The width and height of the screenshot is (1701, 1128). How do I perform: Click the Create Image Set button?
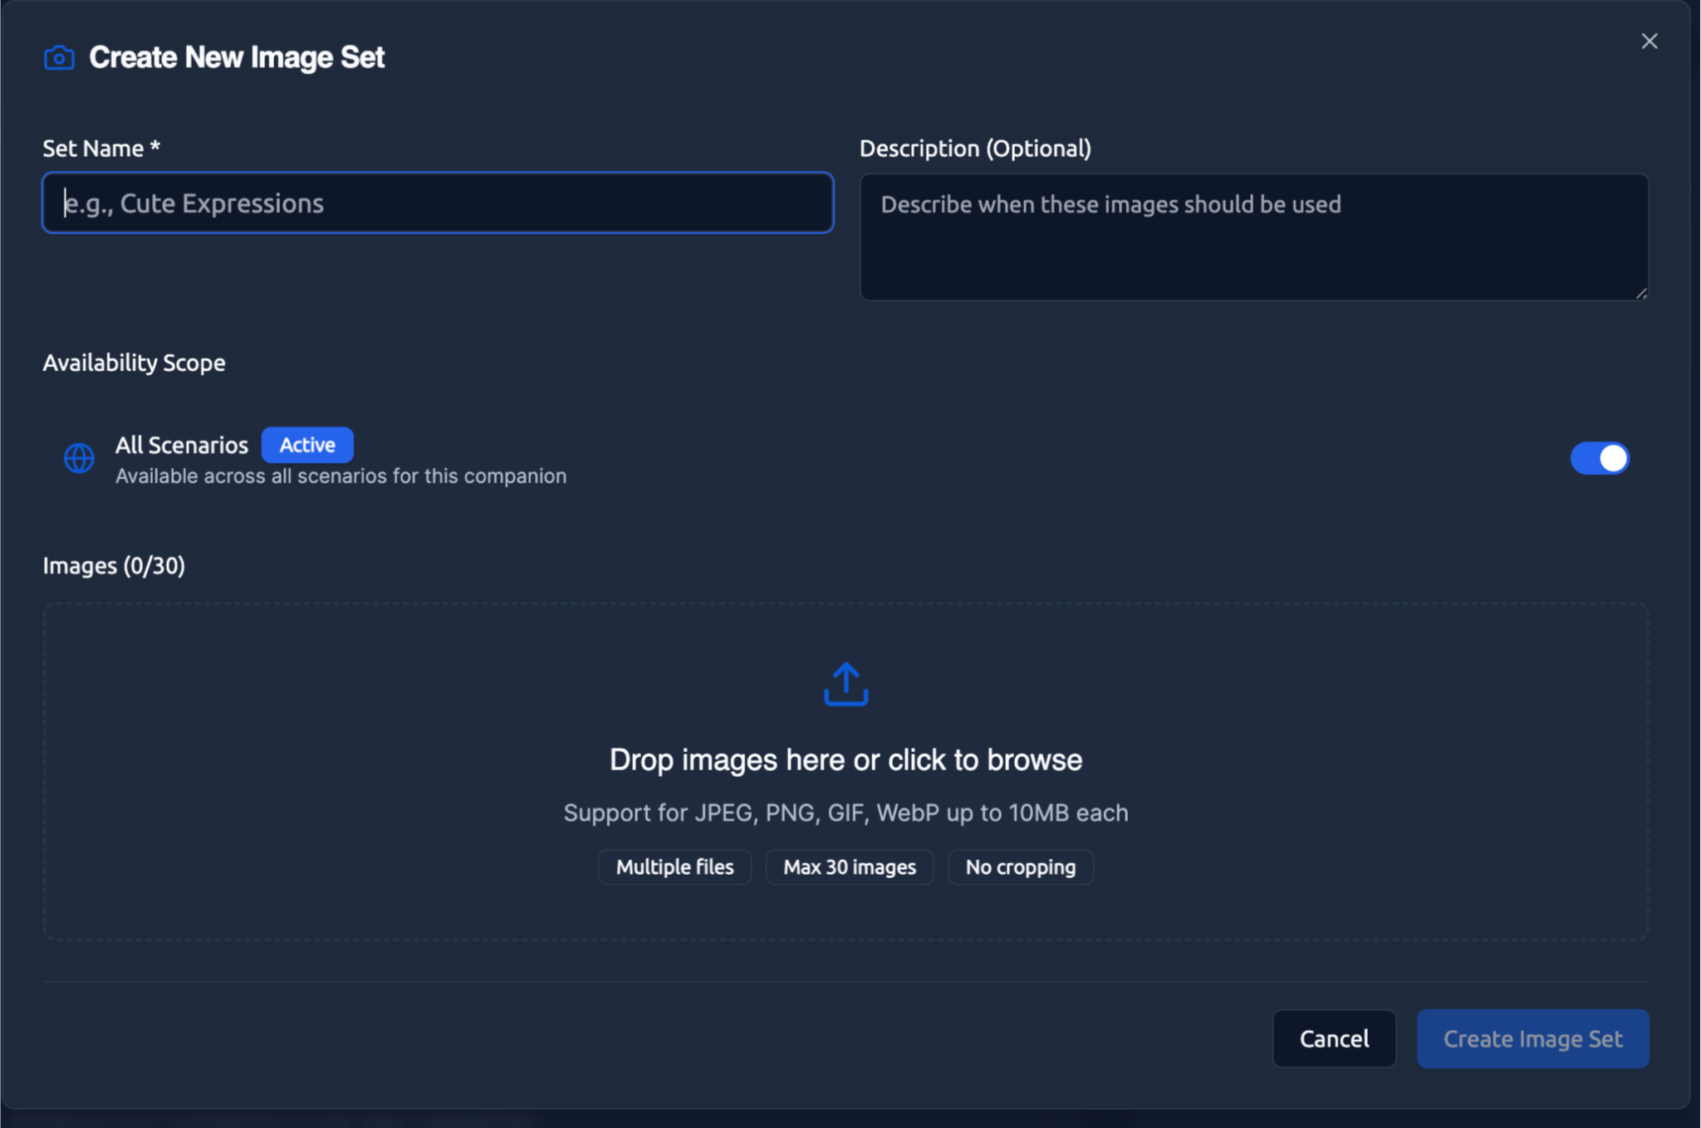click(1532, 1038)
